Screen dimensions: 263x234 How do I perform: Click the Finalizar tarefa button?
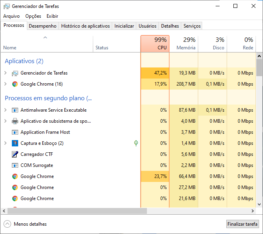242,224
